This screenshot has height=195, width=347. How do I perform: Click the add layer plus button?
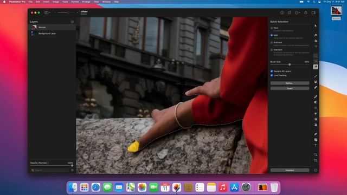[72, 22]
